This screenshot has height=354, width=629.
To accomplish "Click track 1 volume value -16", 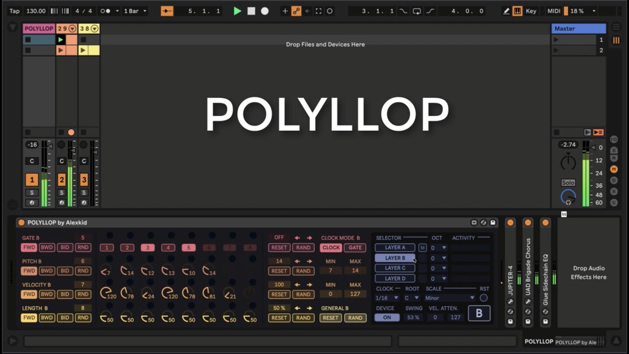I will point(32,145).
